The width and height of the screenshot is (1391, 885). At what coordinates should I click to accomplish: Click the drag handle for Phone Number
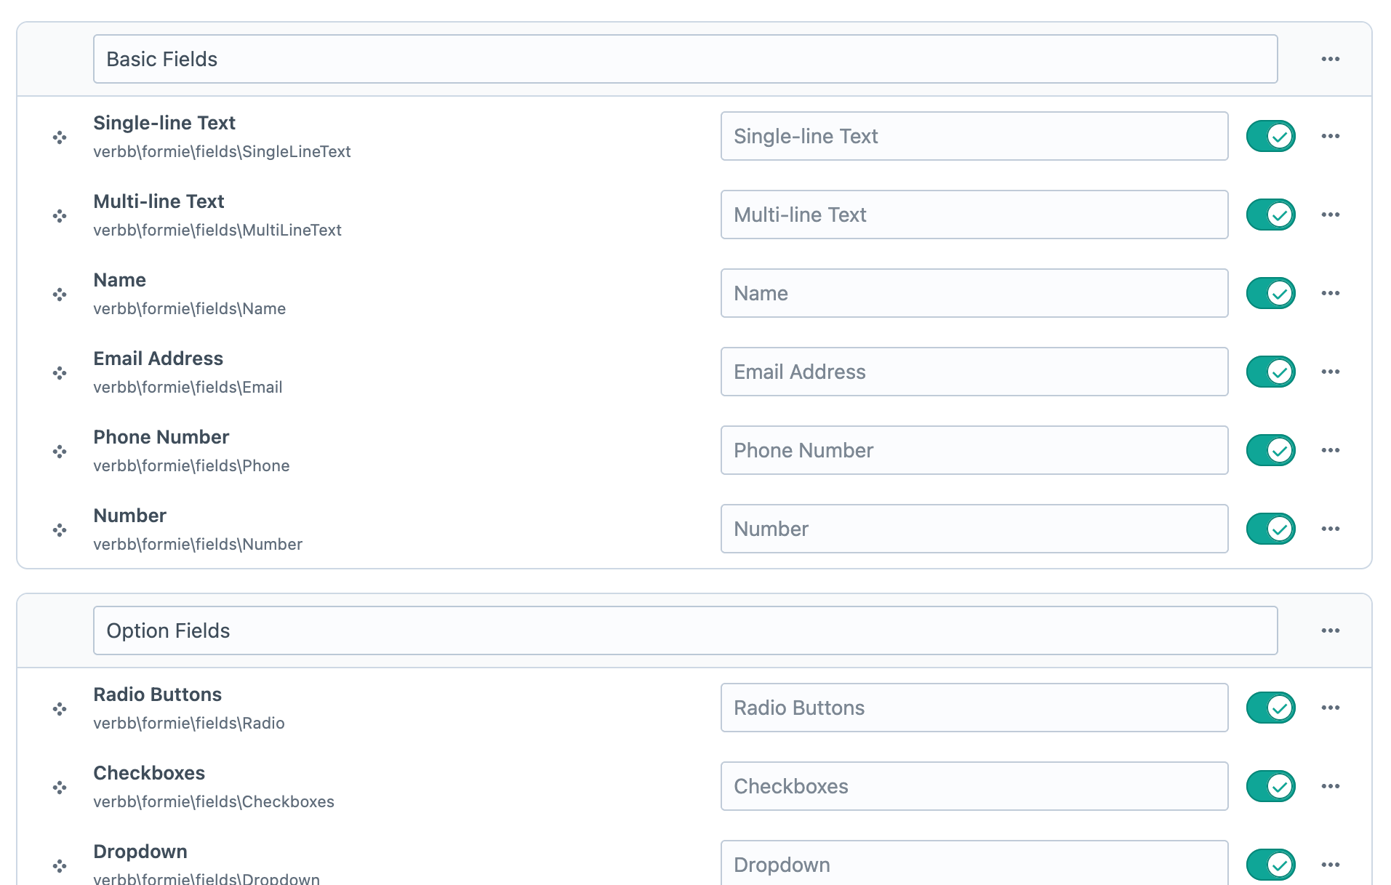60,452
